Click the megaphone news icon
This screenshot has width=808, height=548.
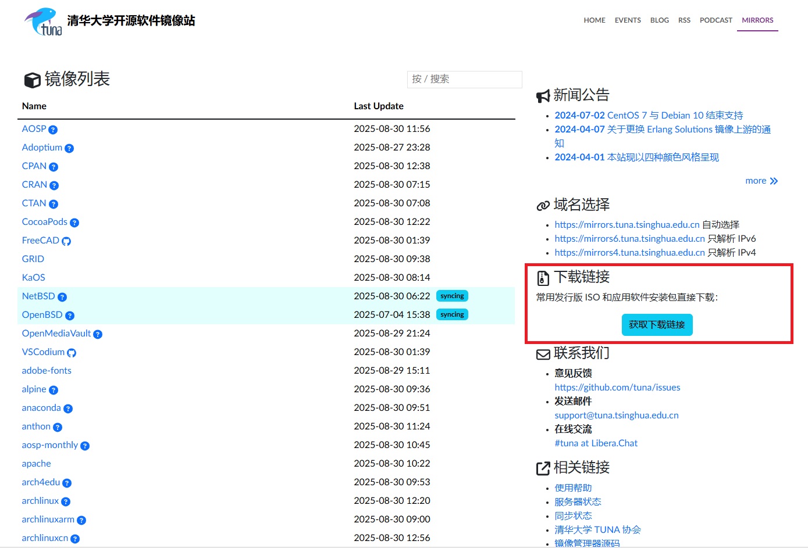(x=543, y=96)
